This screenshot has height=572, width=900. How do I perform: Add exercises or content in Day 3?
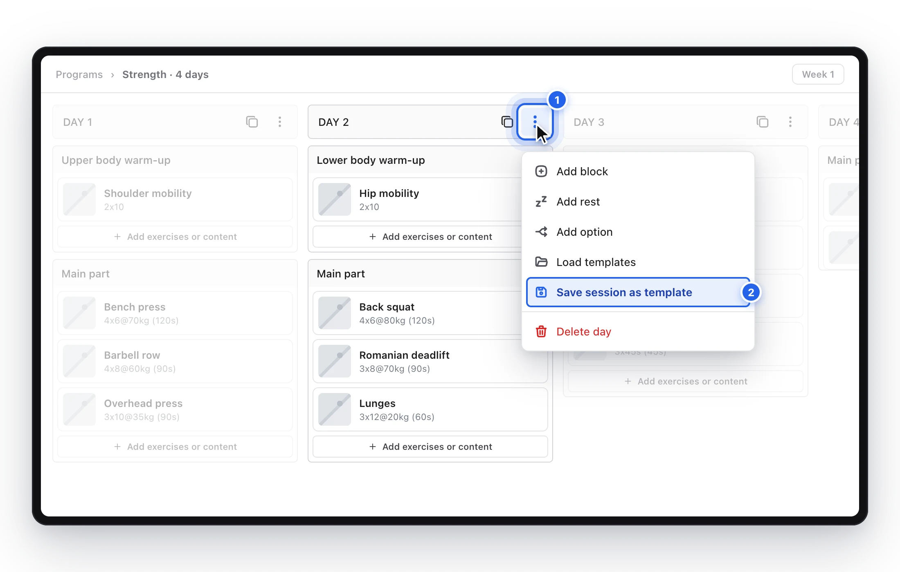686,382
